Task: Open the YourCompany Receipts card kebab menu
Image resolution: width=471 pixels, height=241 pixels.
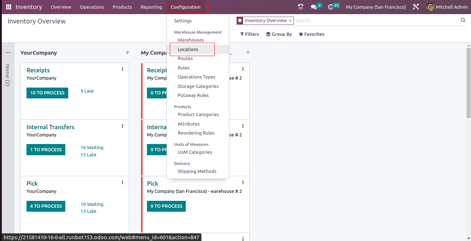Action: (123, 69)
